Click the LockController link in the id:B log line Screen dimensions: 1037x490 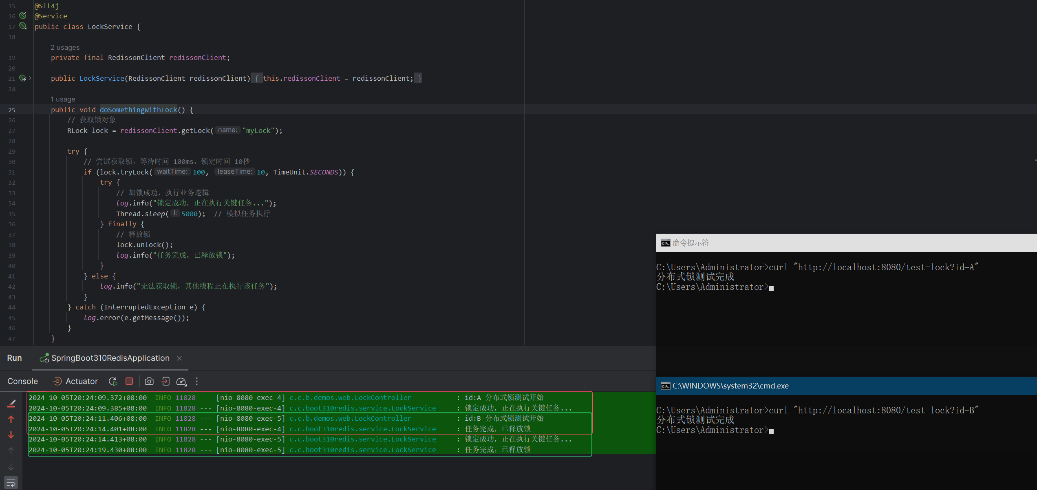[x=350, y=418]
